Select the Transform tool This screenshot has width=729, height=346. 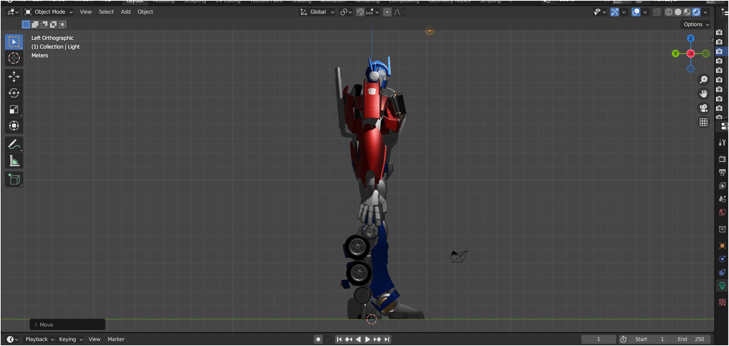14,126
